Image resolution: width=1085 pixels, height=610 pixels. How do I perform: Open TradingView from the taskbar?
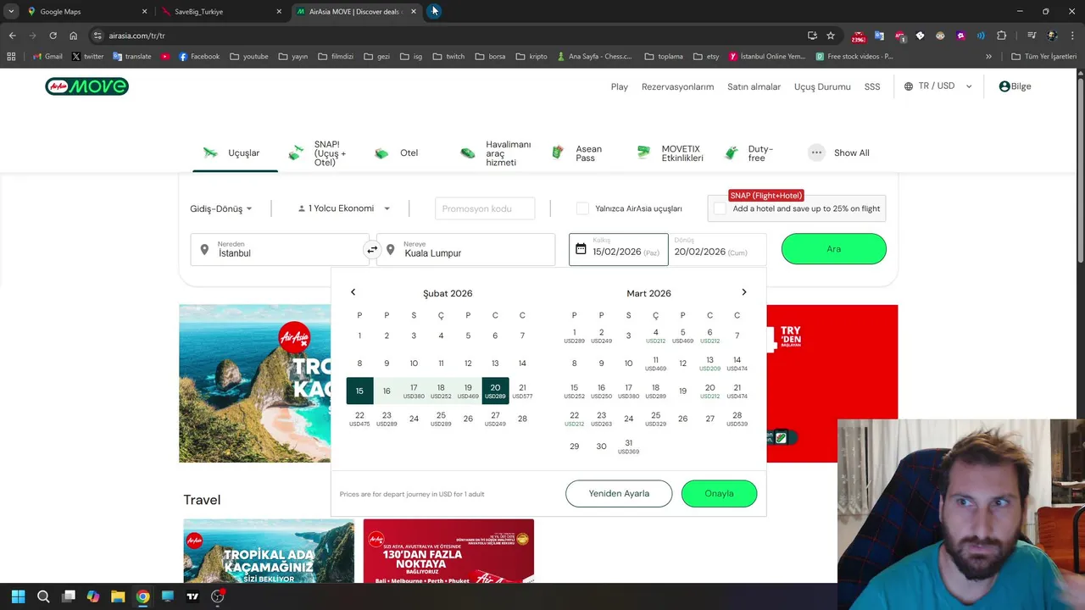192,596
